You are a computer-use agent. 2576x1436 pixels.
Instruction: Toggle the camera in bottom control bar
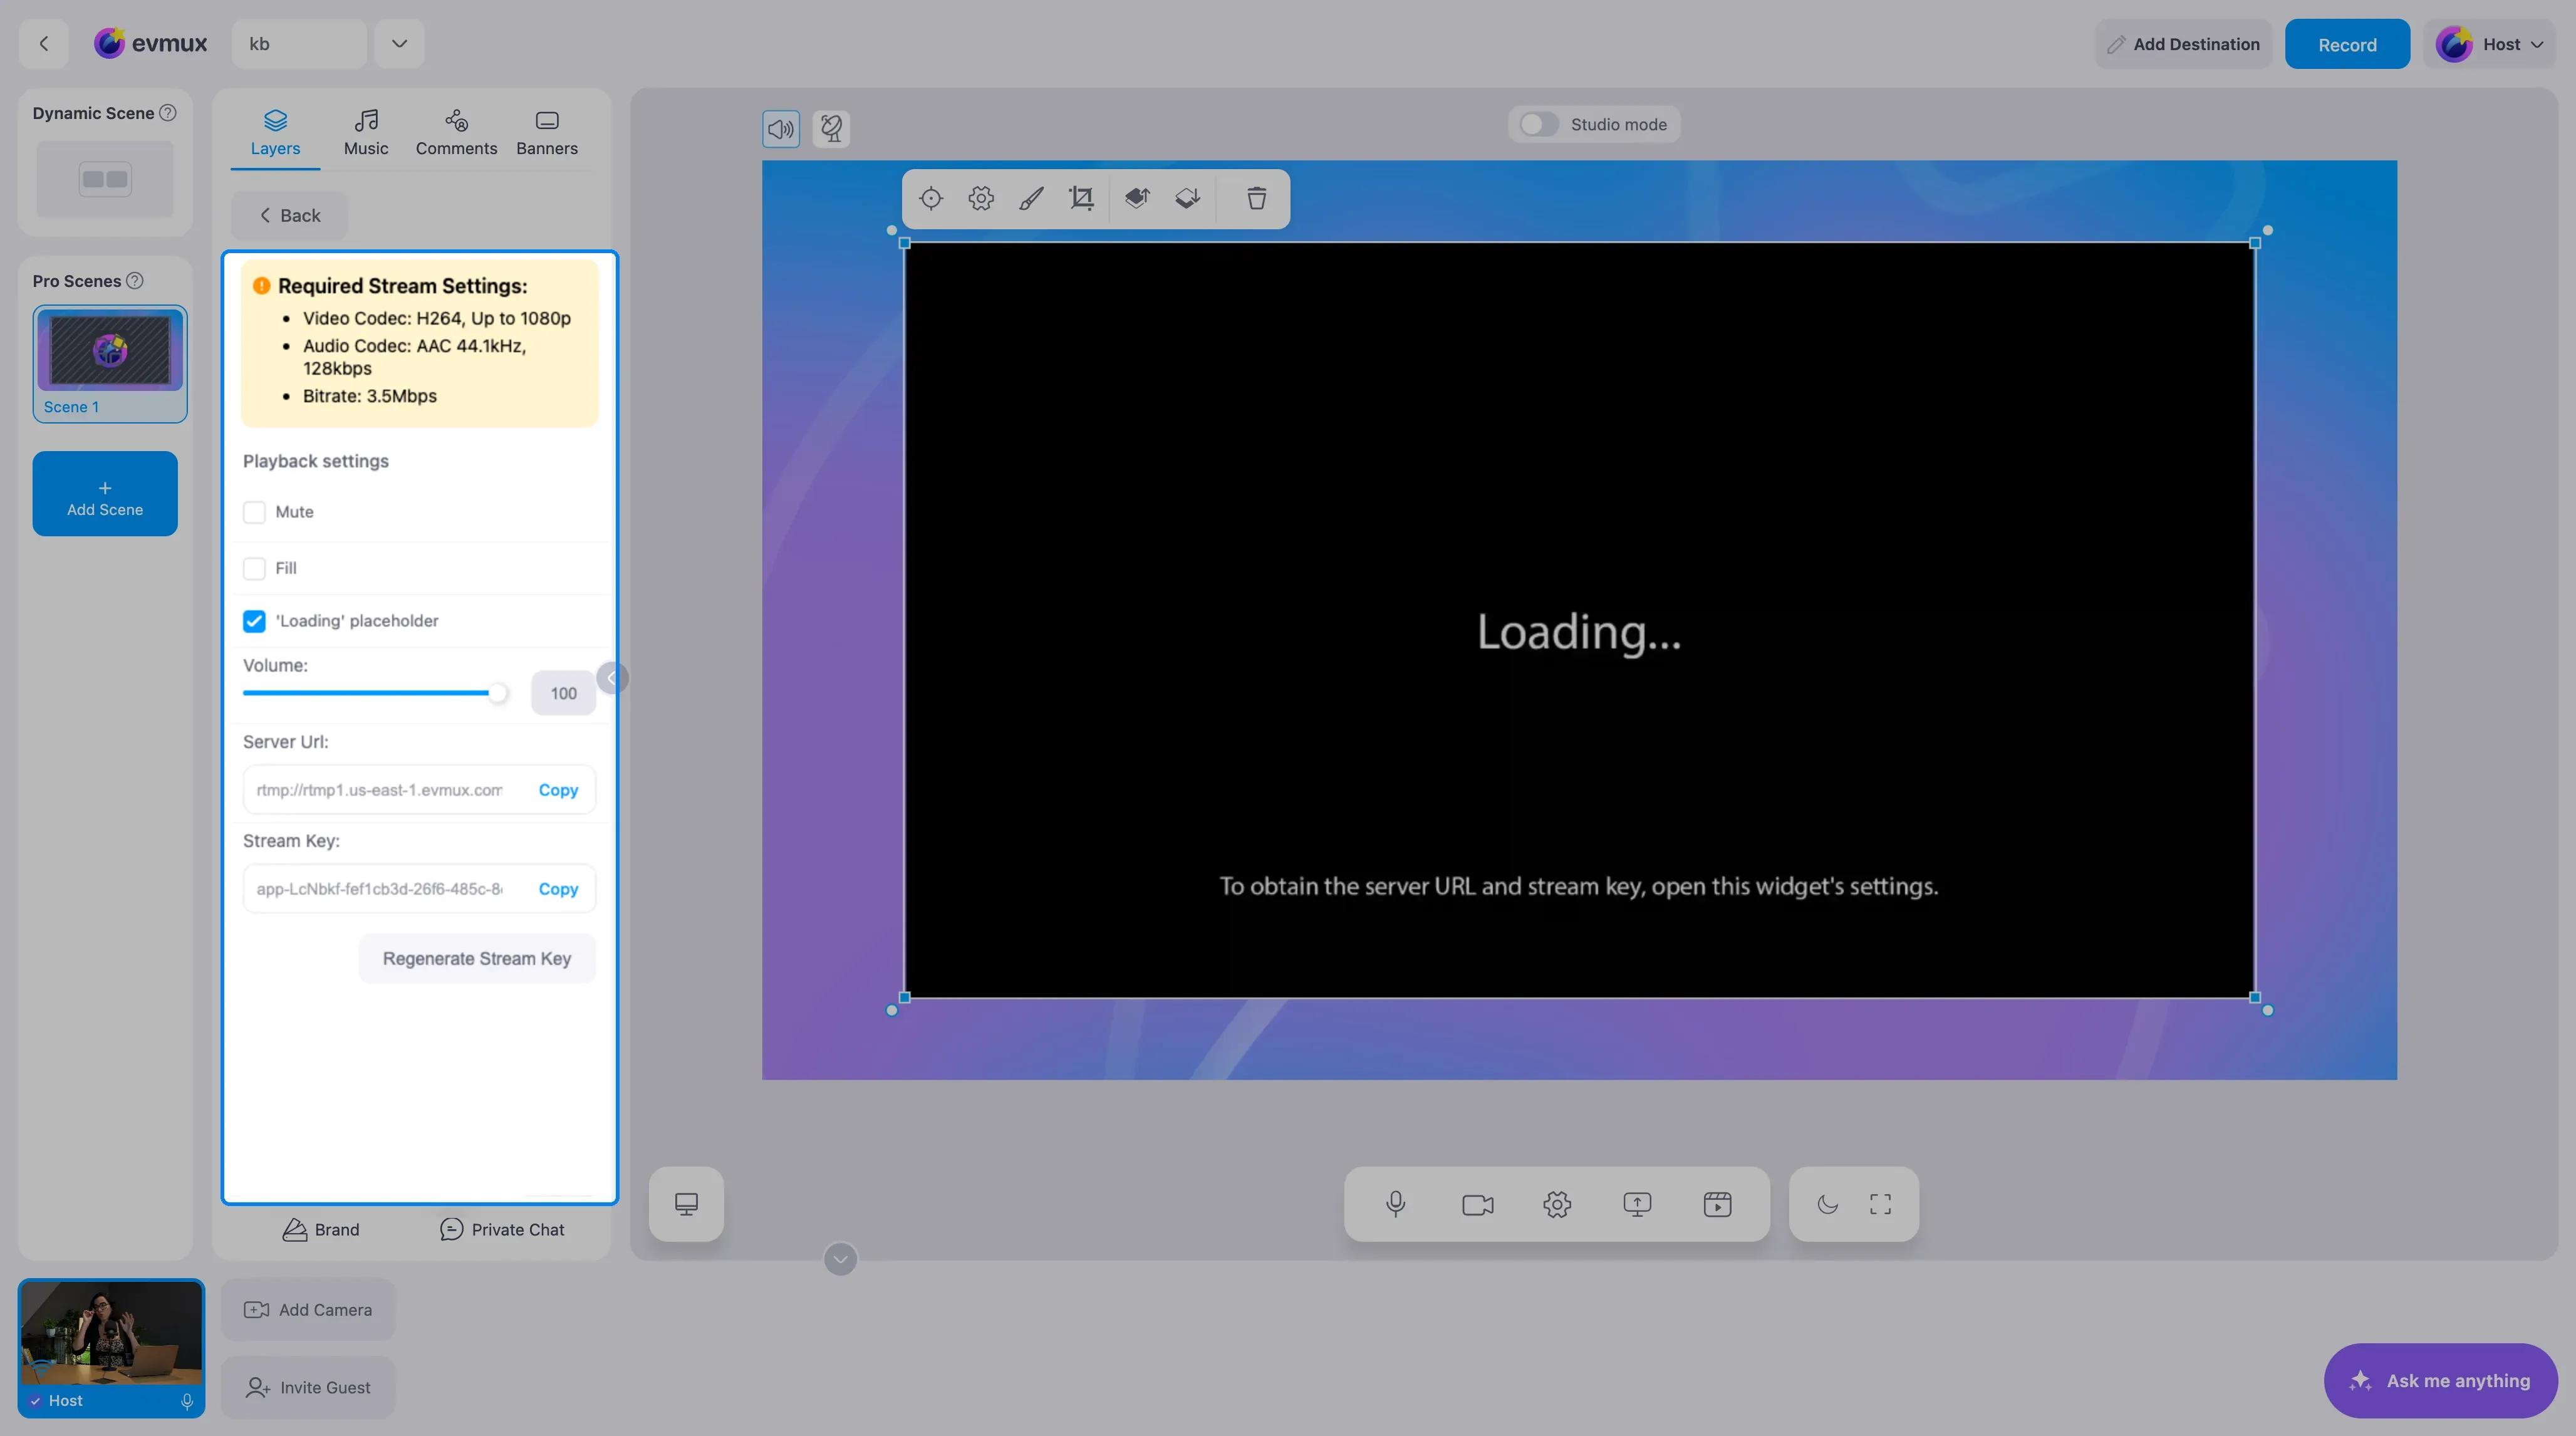coord(1477,1204)
